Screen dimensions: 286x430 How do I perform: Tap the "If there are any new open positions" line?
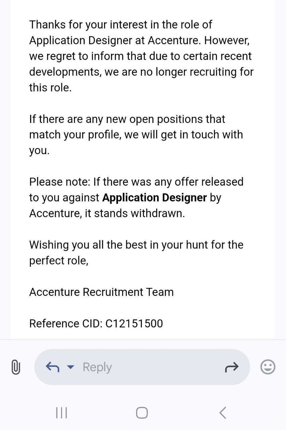click(x=127, y=119)
